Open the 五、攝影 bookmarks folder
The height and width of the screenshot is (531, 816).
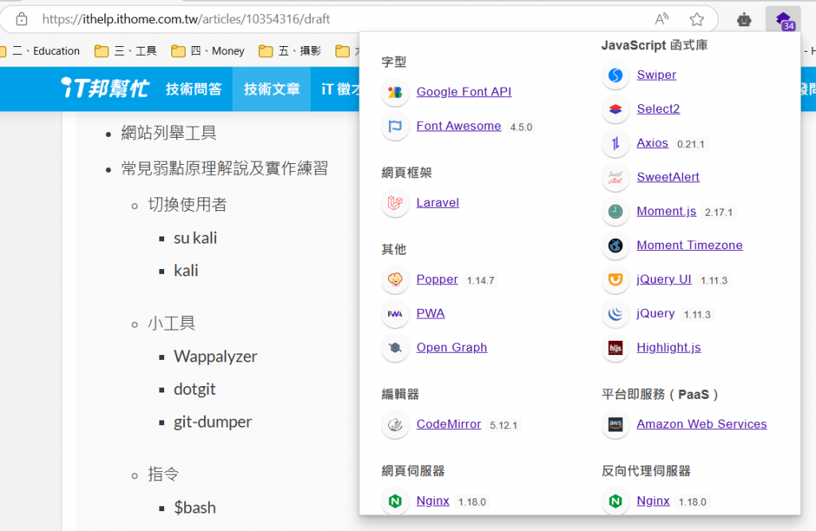290,51
